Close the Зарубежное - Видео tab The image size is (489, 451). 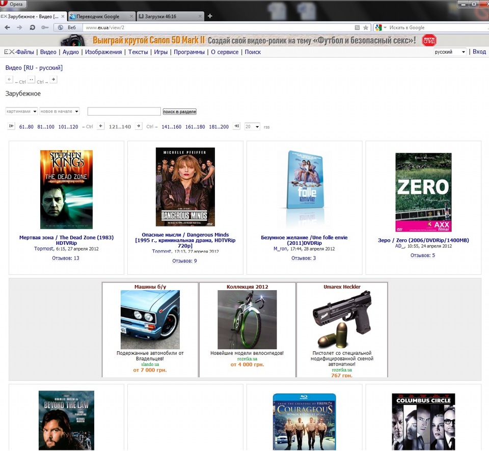(x=63, y=16)
